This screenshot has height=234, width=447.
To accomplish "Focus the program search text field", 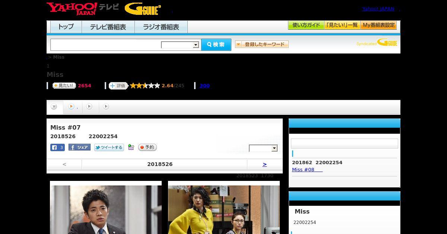I will click(x=106, y=45).
